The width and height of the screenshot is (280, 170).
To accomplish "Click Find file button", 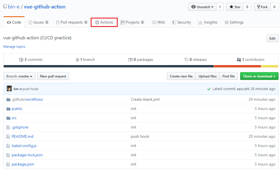I will click(229, 76).
